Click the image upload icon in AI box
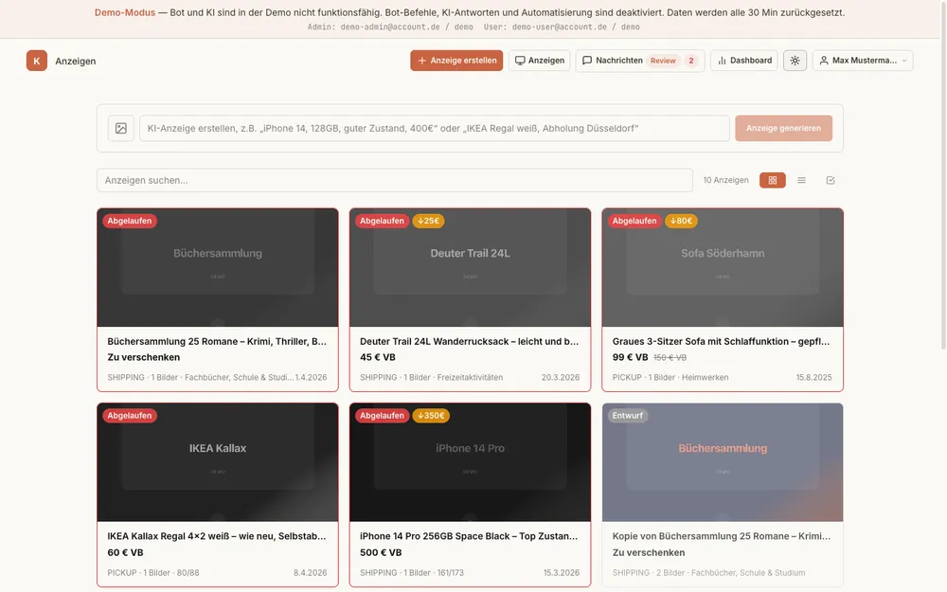The height and width of the screenshot is (592, 947). click(x=121, y=128)
